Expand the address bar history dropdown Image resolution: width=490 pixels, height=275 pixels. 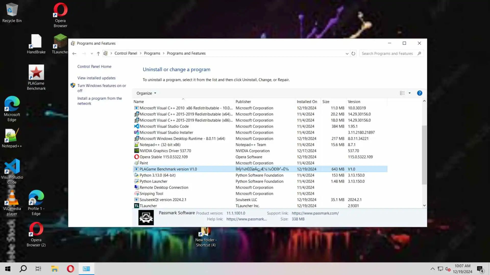pos(347,53)
